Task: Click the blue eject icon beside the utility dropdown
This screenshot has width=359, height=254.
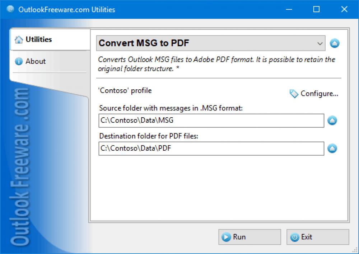Action: pos(334,43)
